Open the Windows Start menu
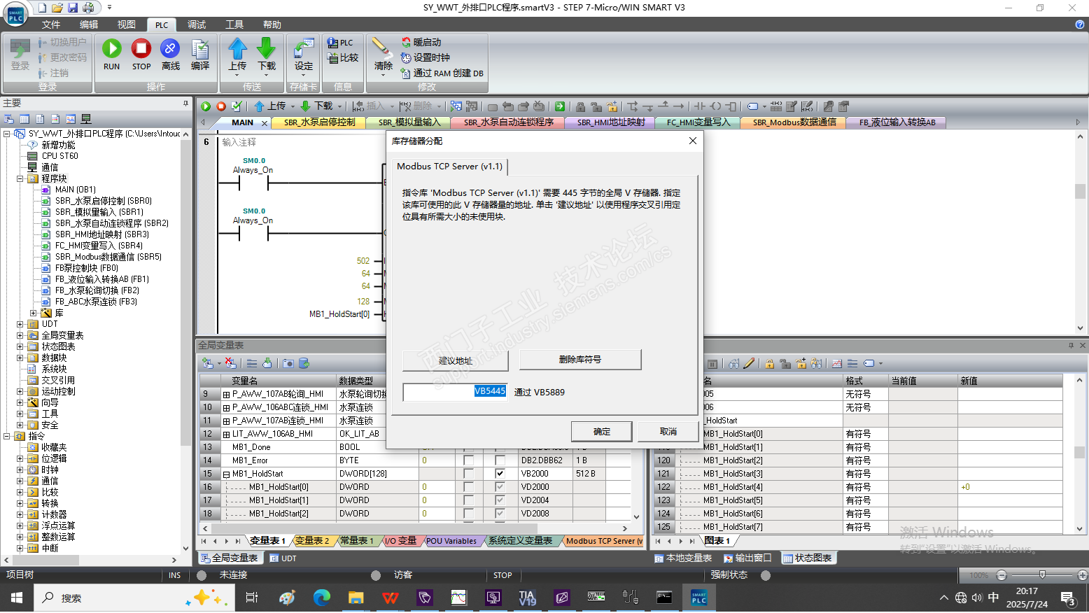Screen dimensions: 1089x613 pyautogui.click(x=17, y=598)
